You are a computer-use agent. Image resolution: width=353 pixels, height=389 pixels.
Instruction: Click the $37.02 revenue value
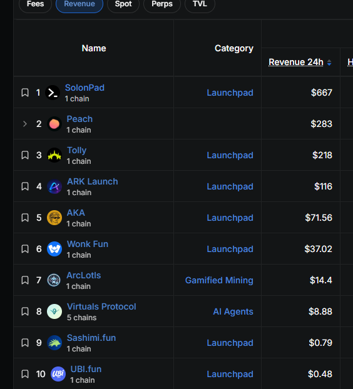click(x=318, y=249)
